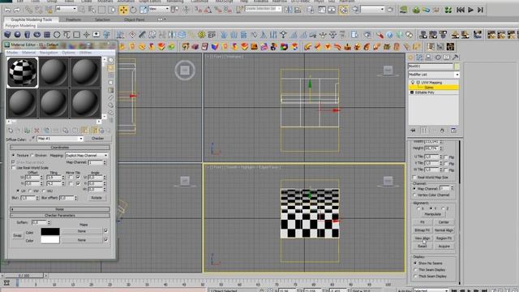This screenshot has width=519, height=292.
Task: Open the Hierarchy command panel tab
Action: coord(429,58)
